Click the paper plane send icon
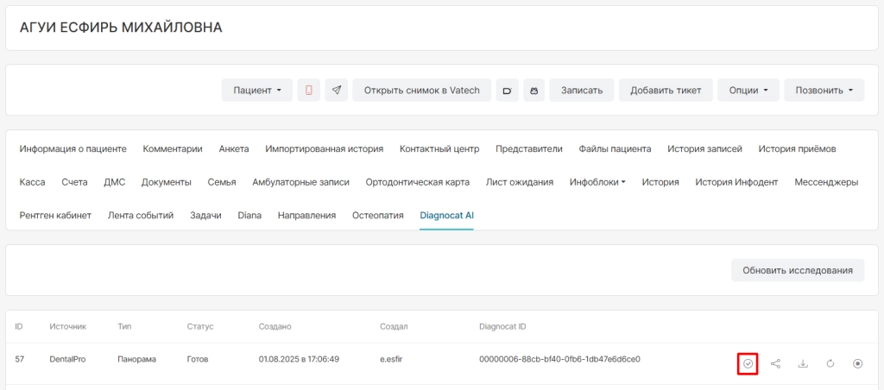This screenshot has height=390, width=884. (337, 91)
